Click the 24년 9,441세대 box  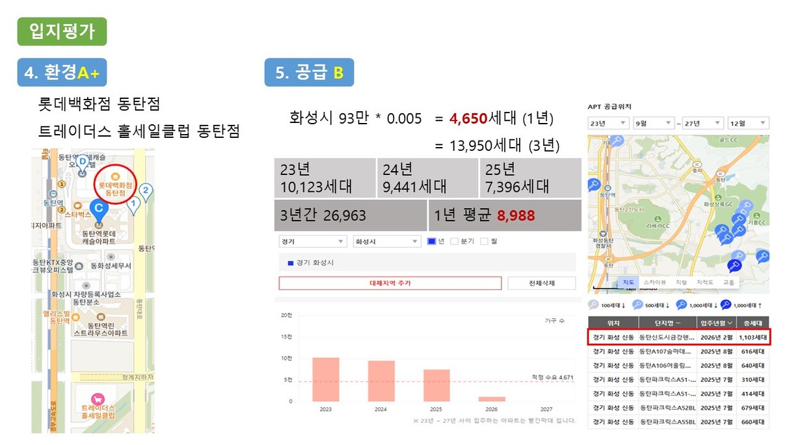coord(428,178)
